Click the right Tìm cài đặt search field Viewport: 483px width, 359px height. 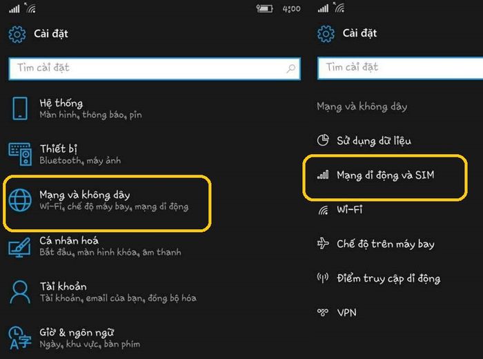[400, 68]
